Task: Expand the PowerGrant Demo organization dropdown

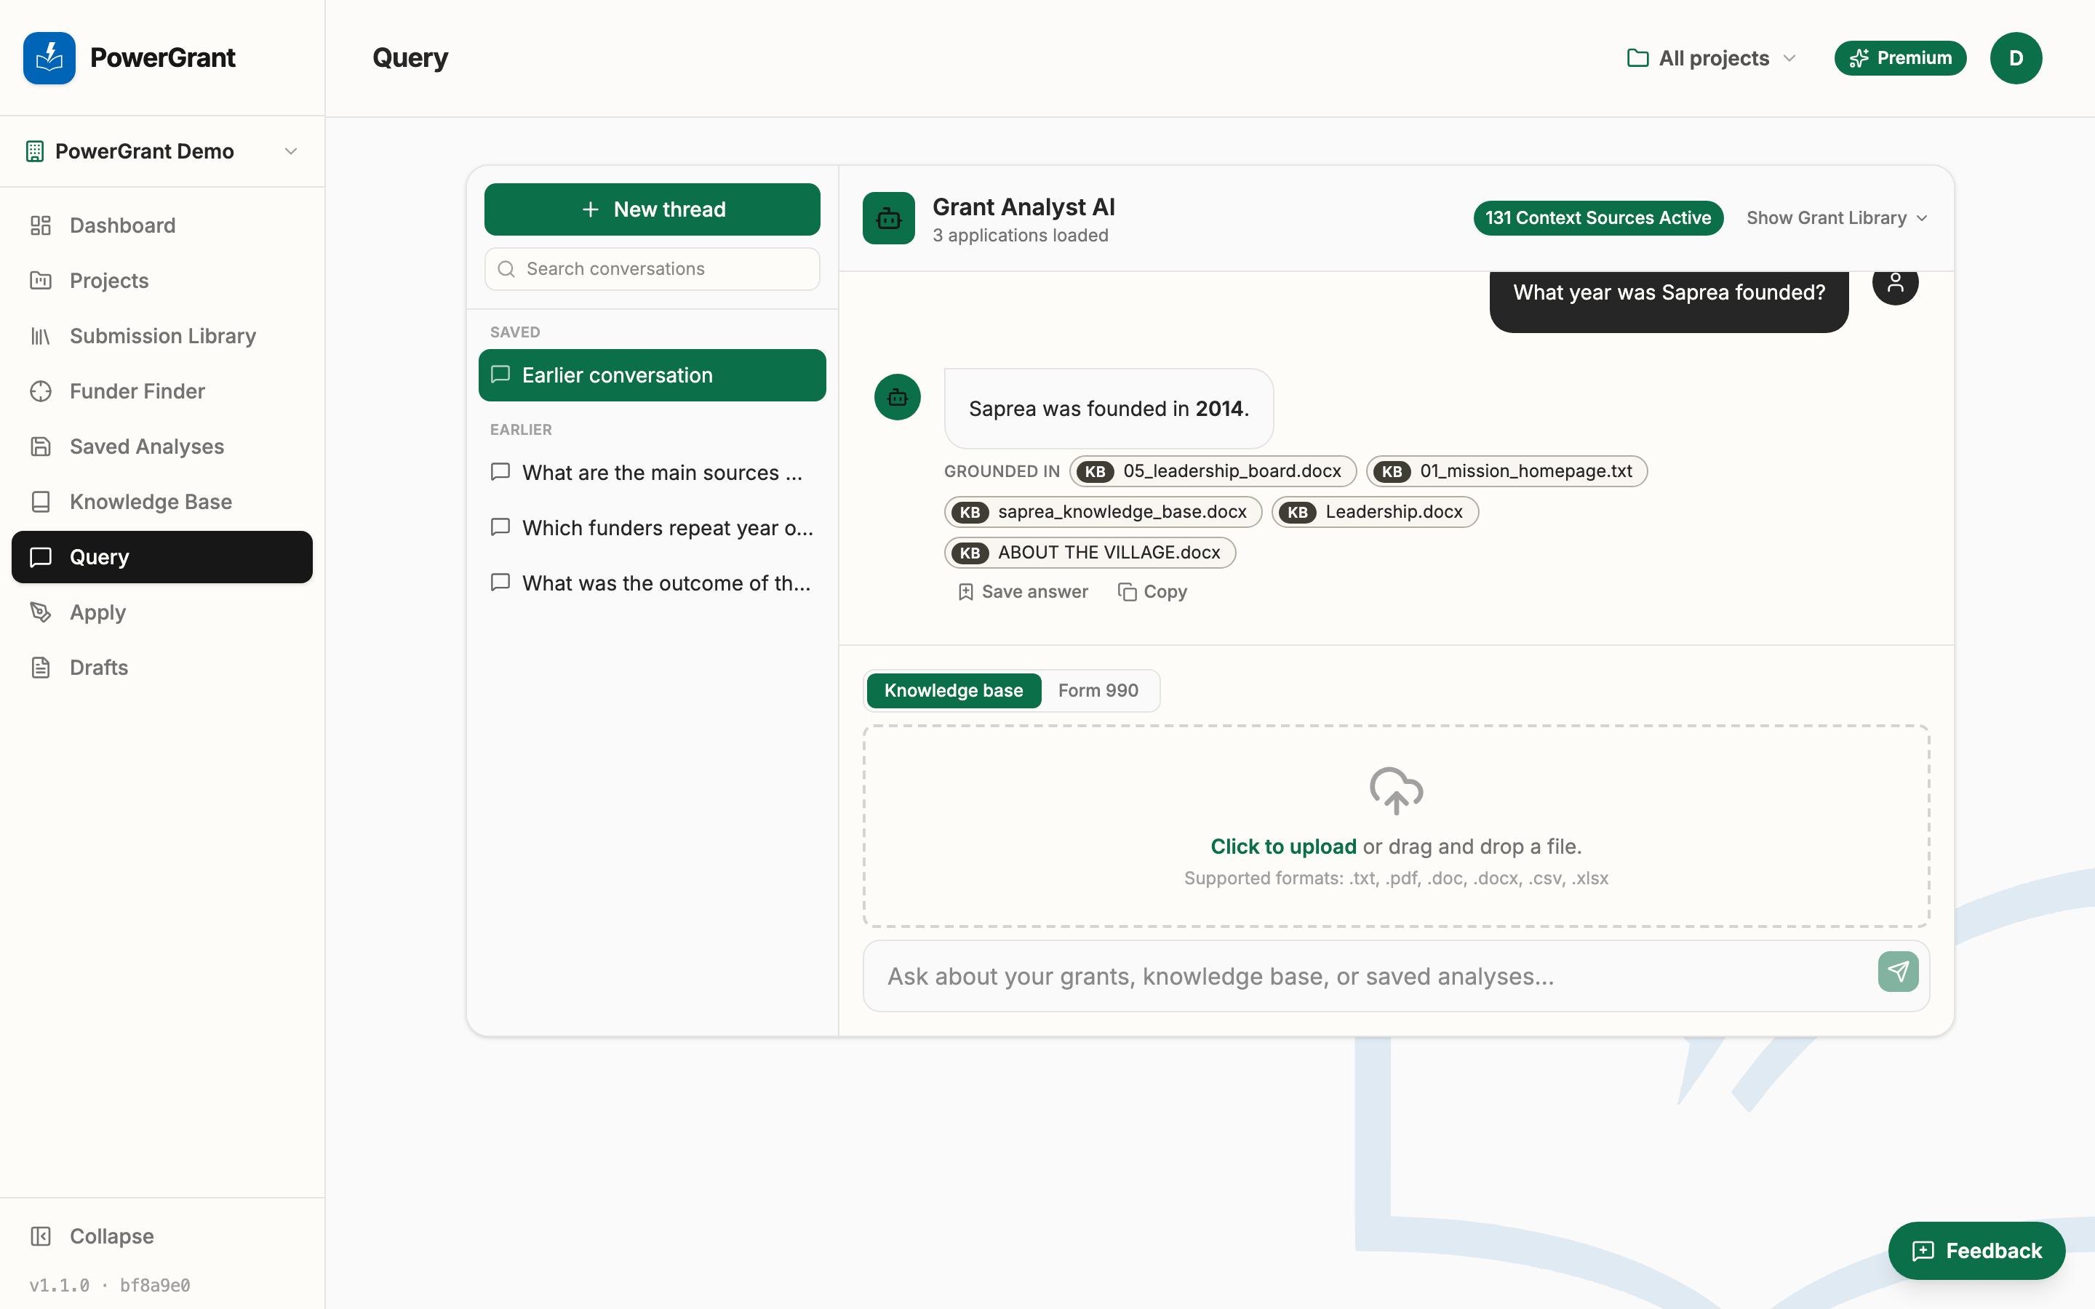Action: tap(162, 151)
